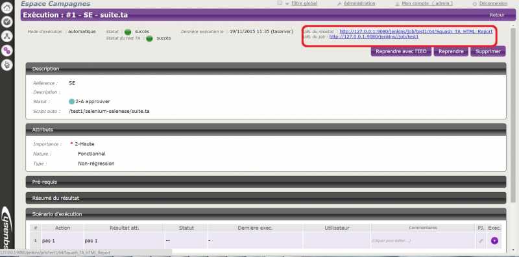Click the Action column header
This screenshot has width=519, height=257.
[62, 228]
